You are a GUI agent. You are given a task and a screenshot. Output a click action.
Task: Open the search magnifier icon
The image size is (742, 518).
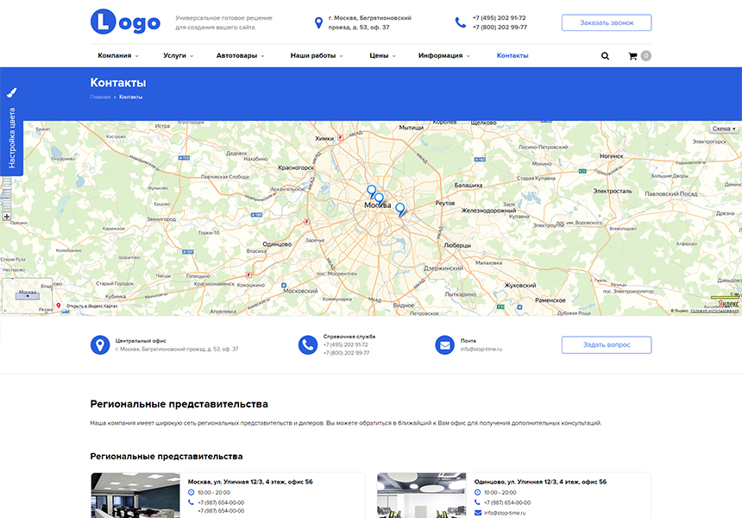[605, 56]
